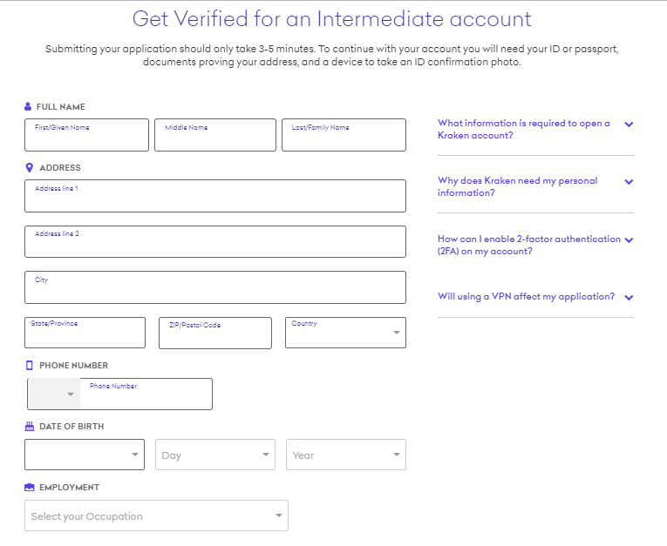Click the ZIP/Postal Code field
This screenshot has width=667, height=546.
coord(215,334)
